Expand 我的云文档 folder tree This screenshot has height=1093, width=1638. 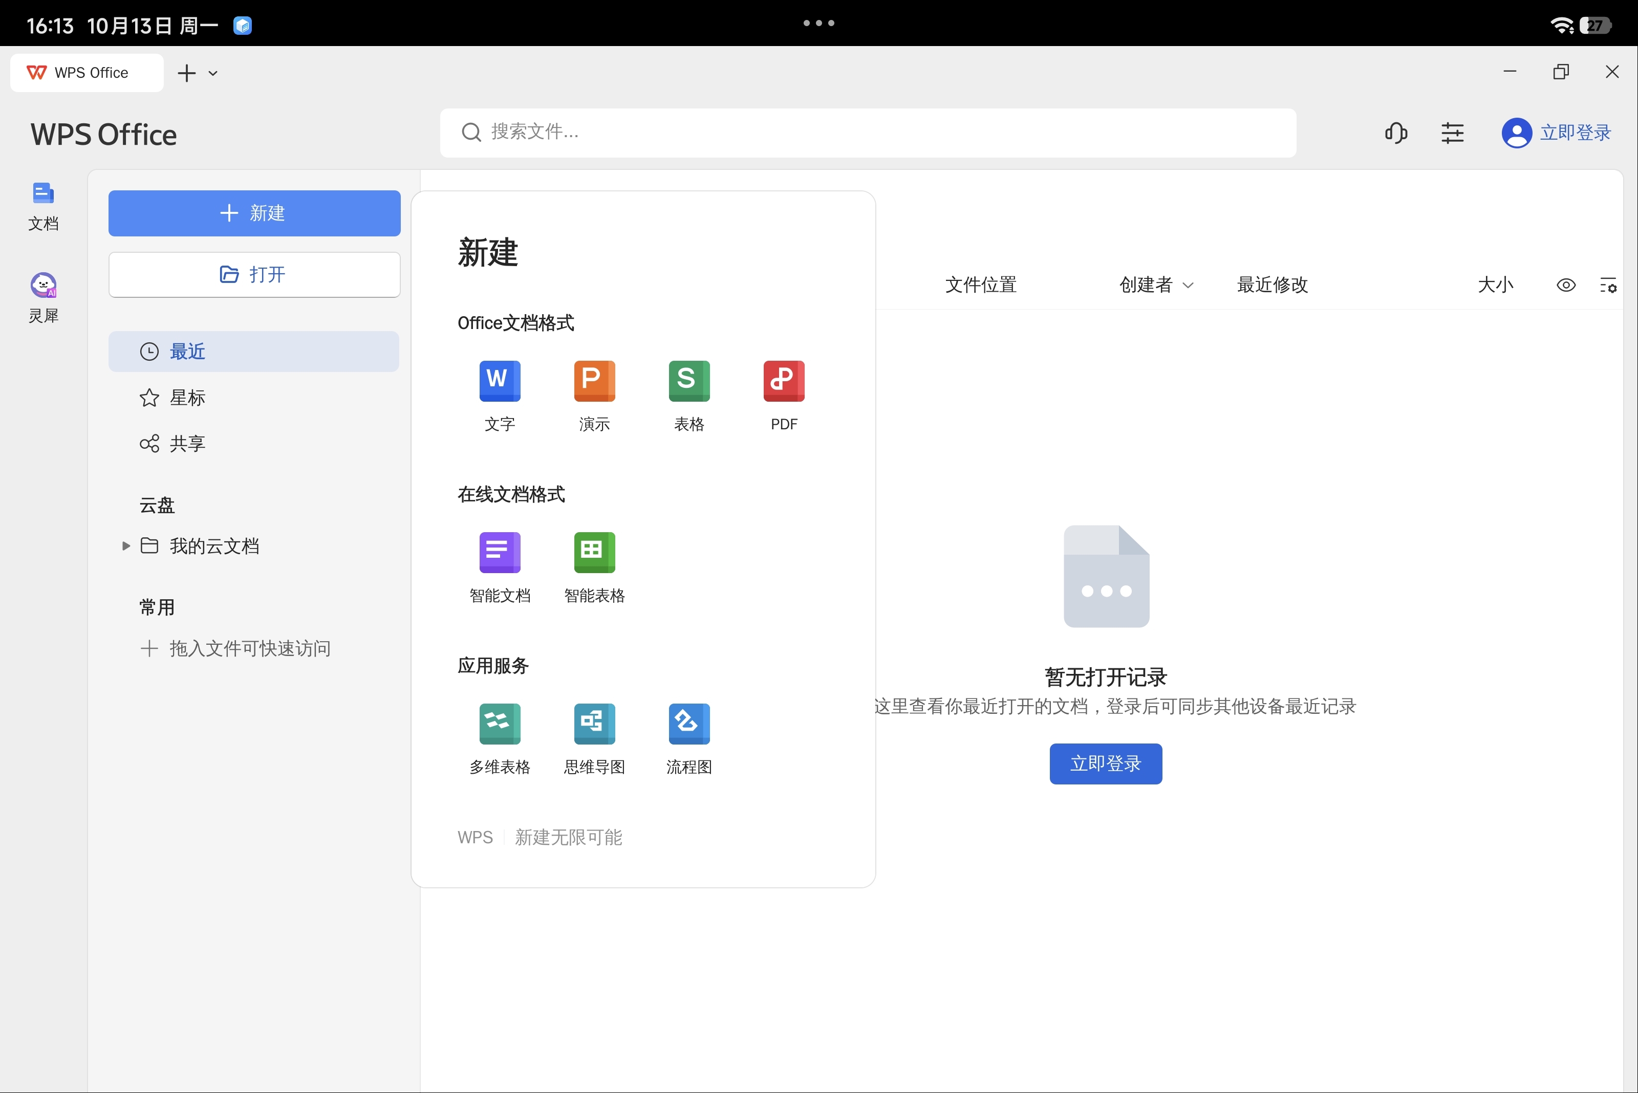pos(126,546)
